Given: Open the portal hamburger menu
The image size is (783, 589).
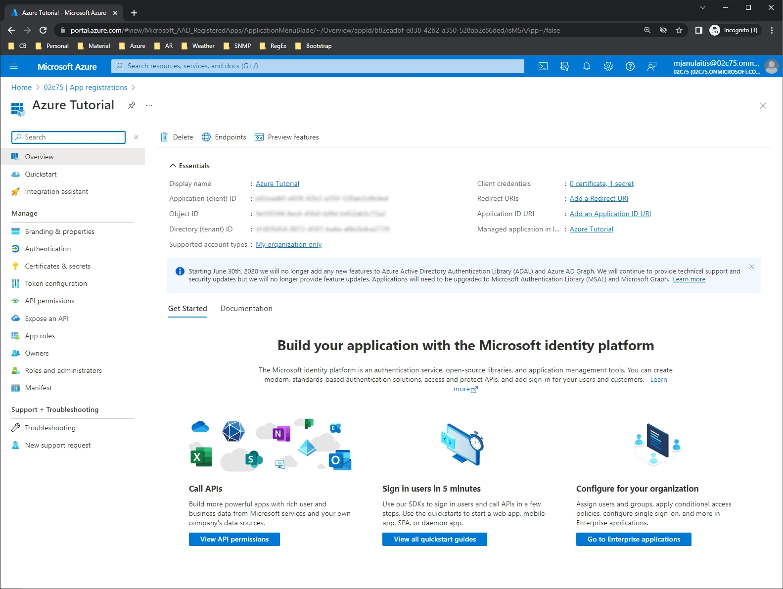Looking at the screenshot, I should point(14,66).
